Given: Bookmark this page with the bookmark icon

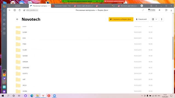Looking at the screenshot, I should pos(159,10).
